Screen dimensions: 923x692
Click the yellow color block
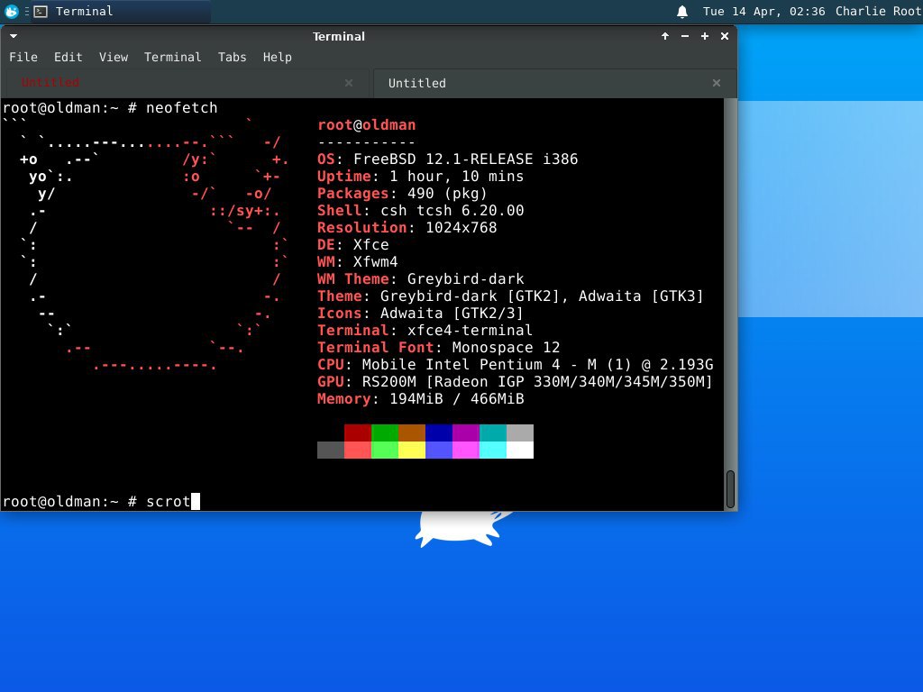[412, 450]
